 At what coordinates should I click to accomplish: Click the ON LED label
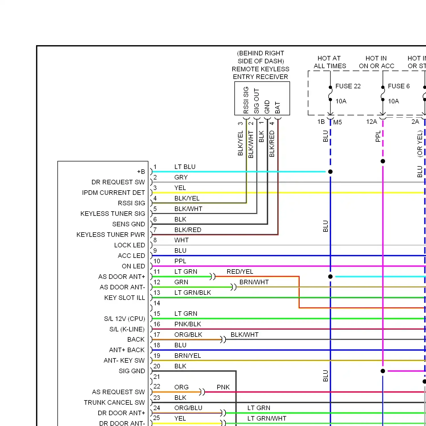click(133, 266)
